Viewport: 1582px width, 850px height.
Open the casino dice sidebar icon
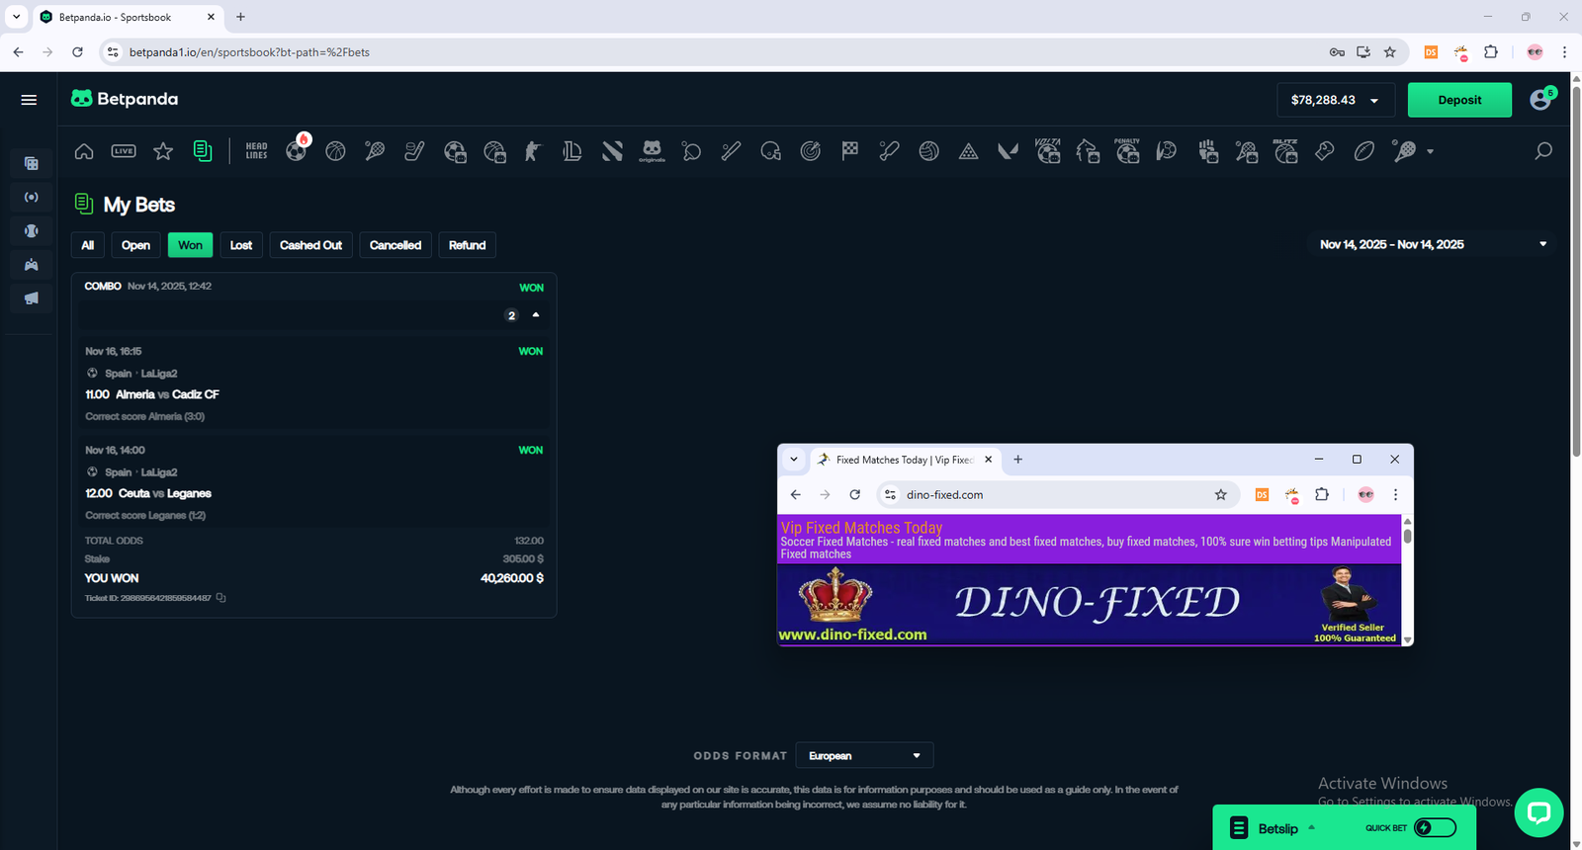tap(32, 164)
